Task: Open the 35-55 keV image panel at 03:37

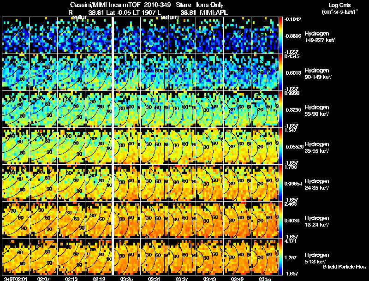Action: [x=182, y=146]
